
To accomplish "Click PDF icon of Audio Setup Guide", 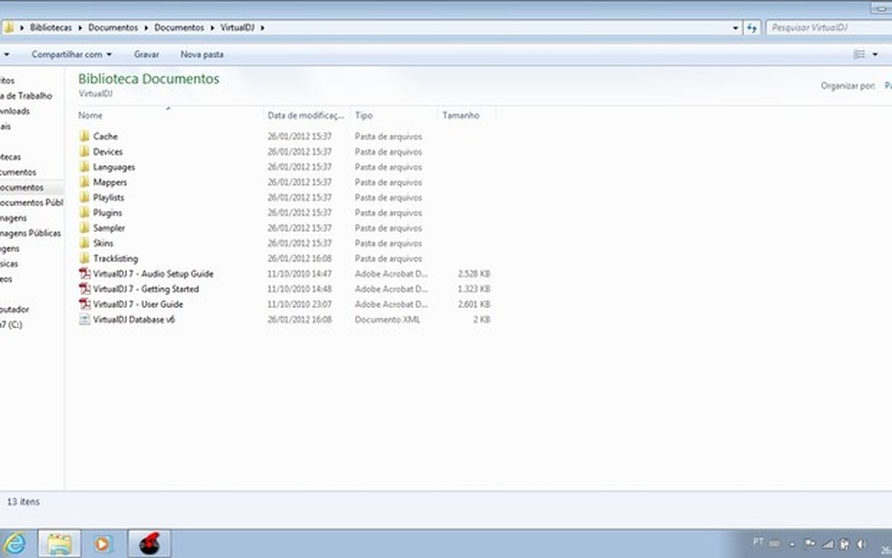I will click(84, 274).
